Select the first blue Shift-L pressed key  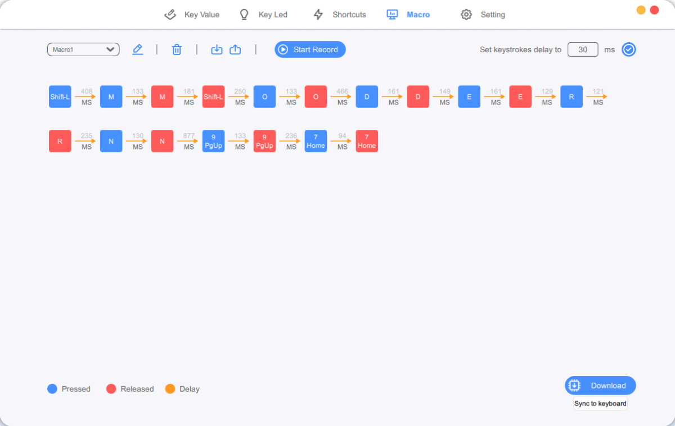(60, 97)
